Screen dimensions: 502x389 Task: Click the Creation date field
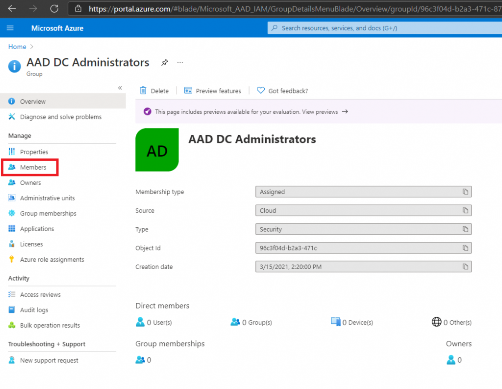(x=363, y=267)
